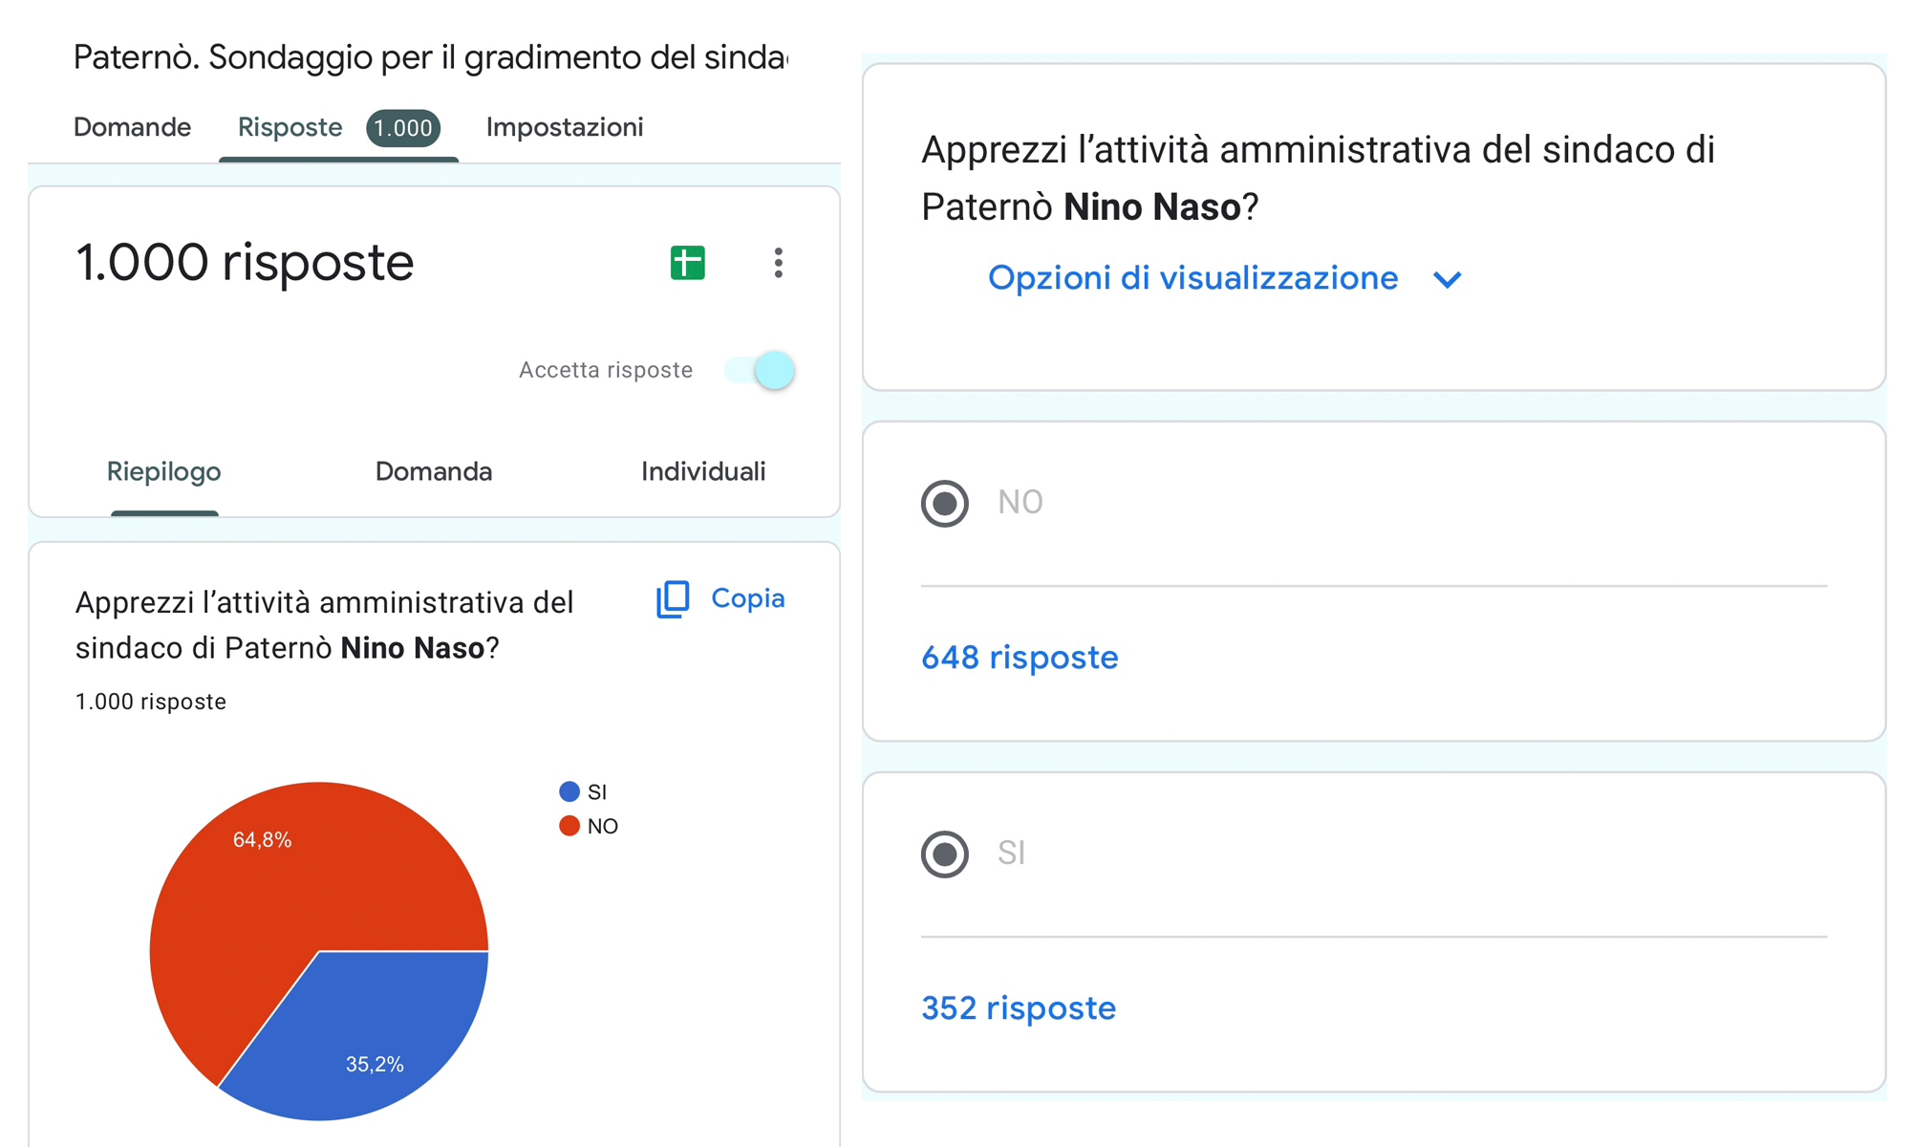Open the three-dot more options menu
This screenshot has height=1147, width=1911.
tap(779, 263)
